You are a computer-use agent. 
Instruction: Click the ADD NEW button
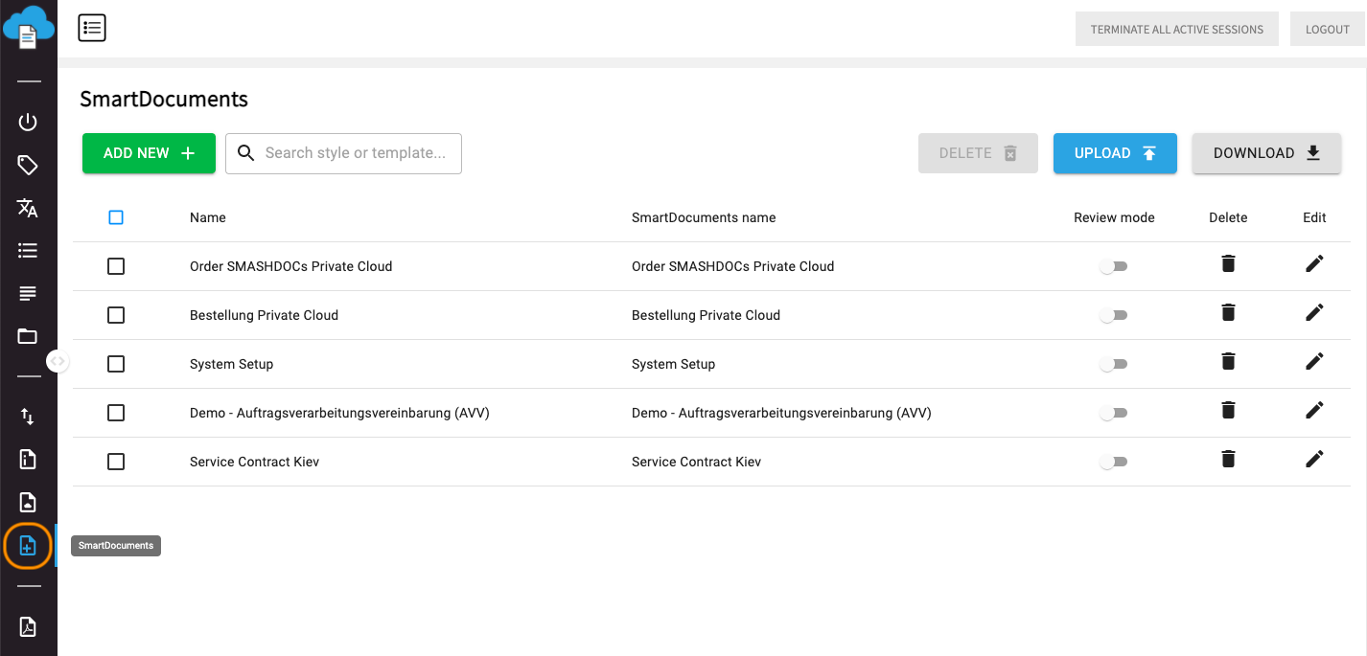click(x=149, y=153)
